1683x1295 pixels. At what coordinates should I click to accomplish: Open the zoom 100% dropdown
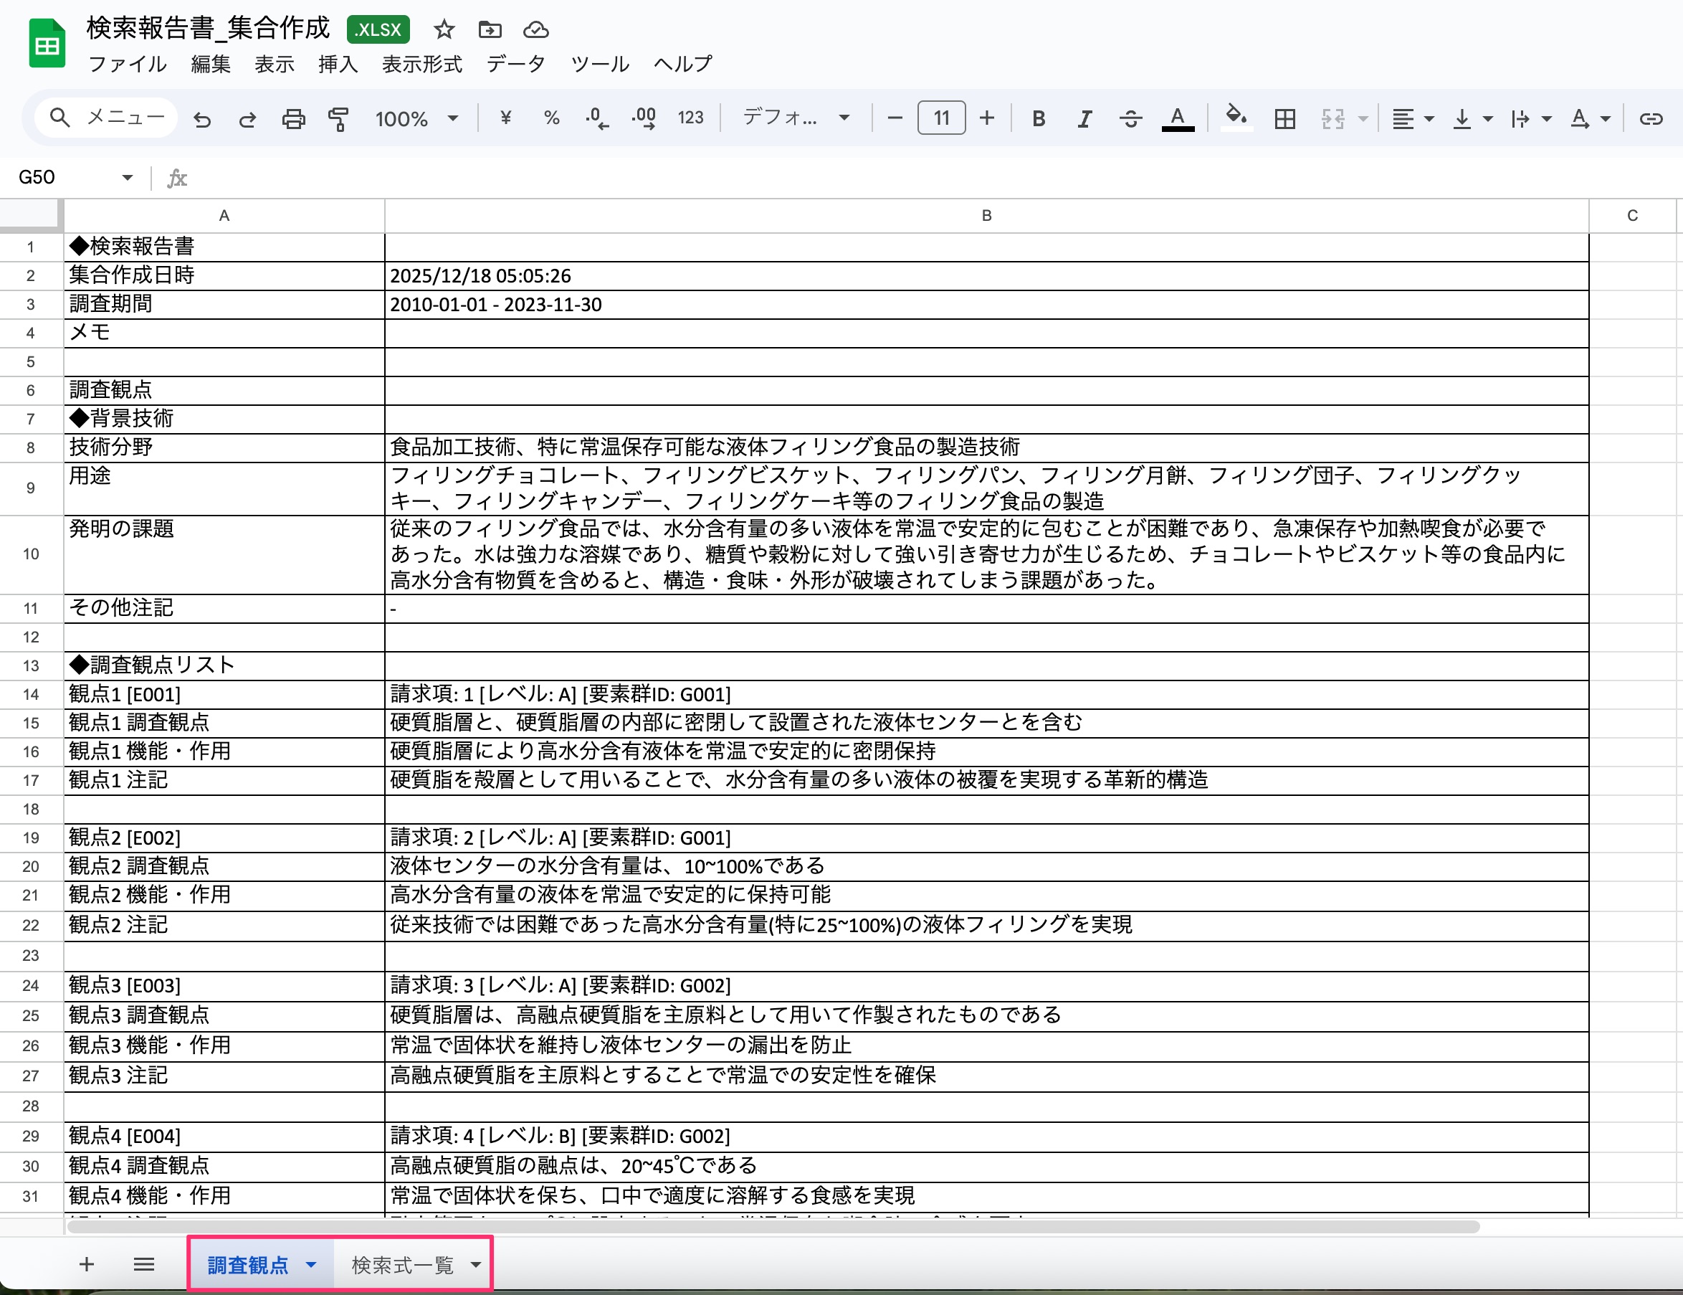pos(417,119)
